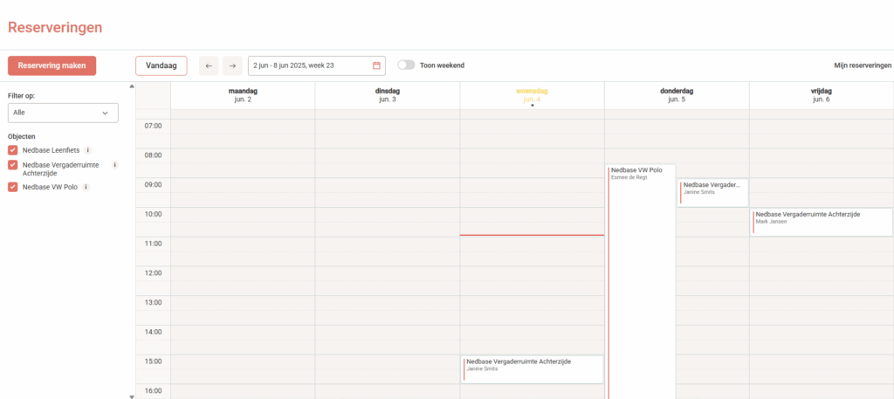Open the calendar icon in date field
894x399 pixels.
[x=376, y=65]
